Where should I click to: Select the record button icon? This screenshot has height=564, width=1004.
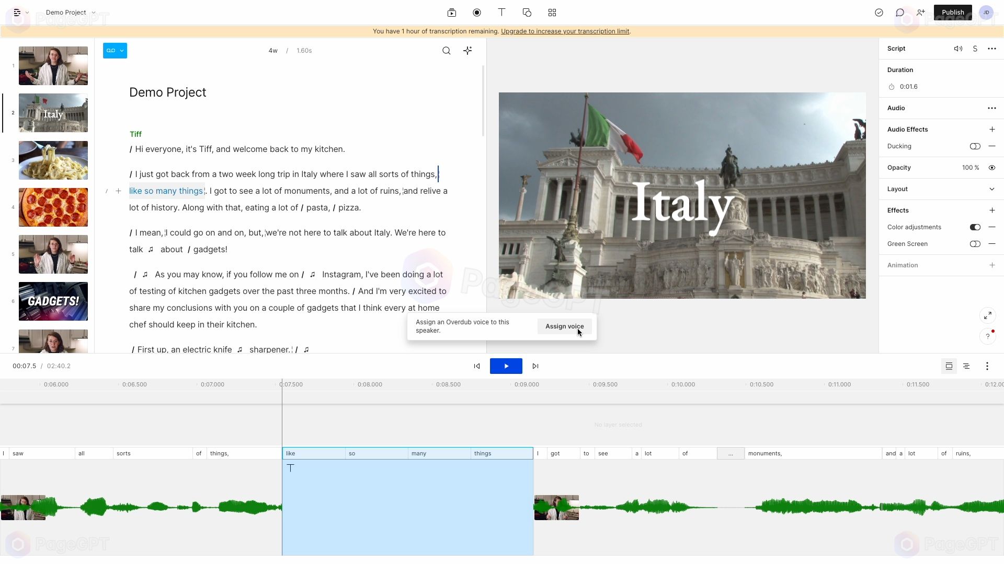pyautogui.click(x=476, y=13)
